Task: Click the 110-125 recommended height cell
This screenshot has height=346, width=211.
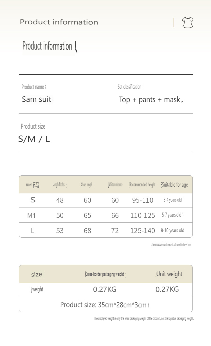Action: (143, 216)
